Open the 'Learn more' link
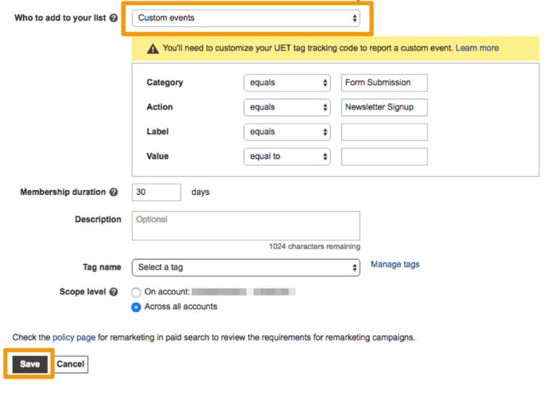 click(x=477, y=48)
